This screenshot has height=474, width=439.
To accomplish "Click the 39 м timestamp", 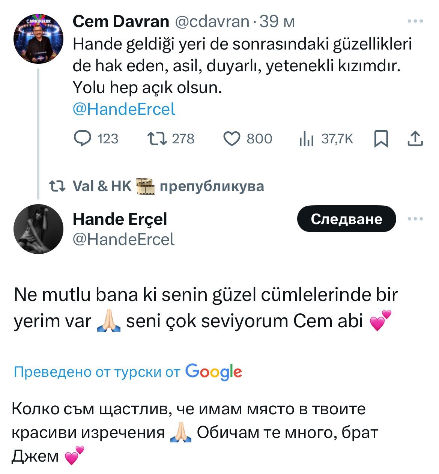I will pyautogui.click(x=277, y=21).
